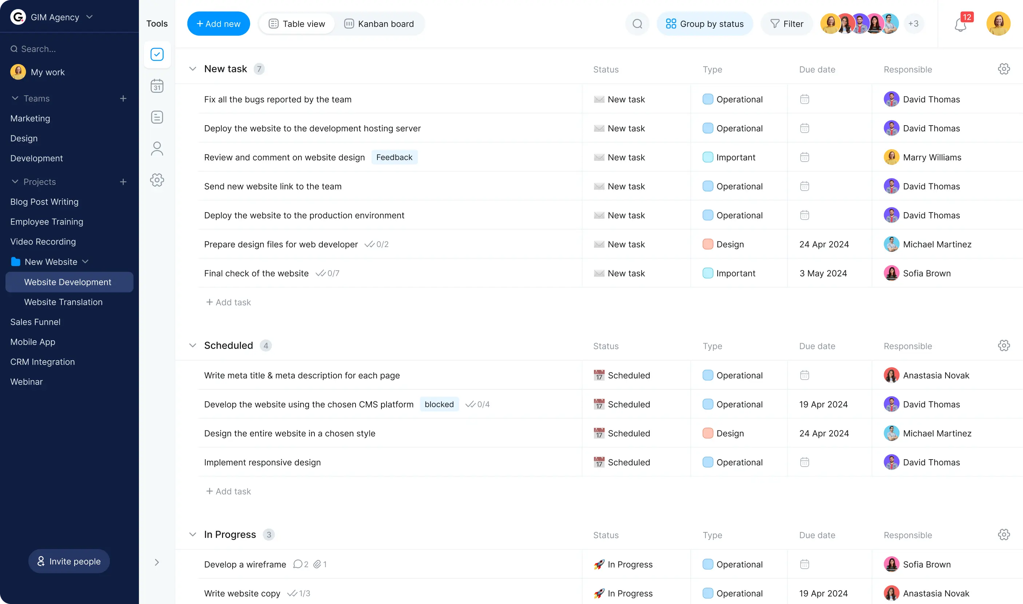Change Important type color on Final check task

[x=707, y=273]
